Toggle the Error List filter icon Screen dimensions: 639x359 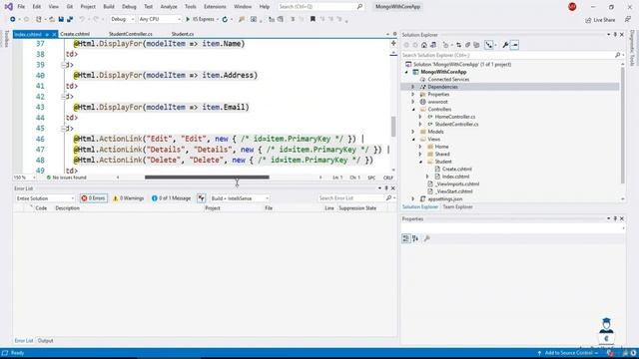click(x=202, y=198)
